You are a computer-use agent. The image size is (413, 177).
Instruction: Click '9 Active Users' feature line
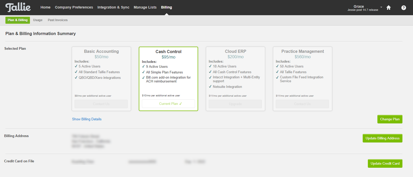[x=157, y=67]
